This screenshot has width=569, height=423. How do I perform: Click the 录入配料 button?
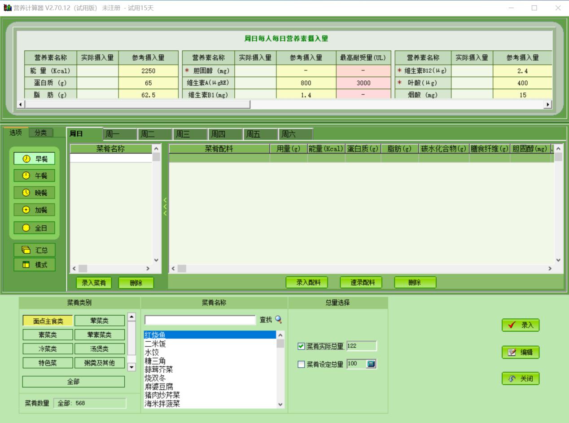pos(307,282)
